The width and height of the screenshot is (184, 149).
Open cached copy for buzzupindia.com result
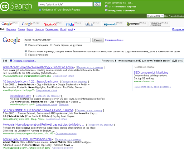tap(63, 148)
